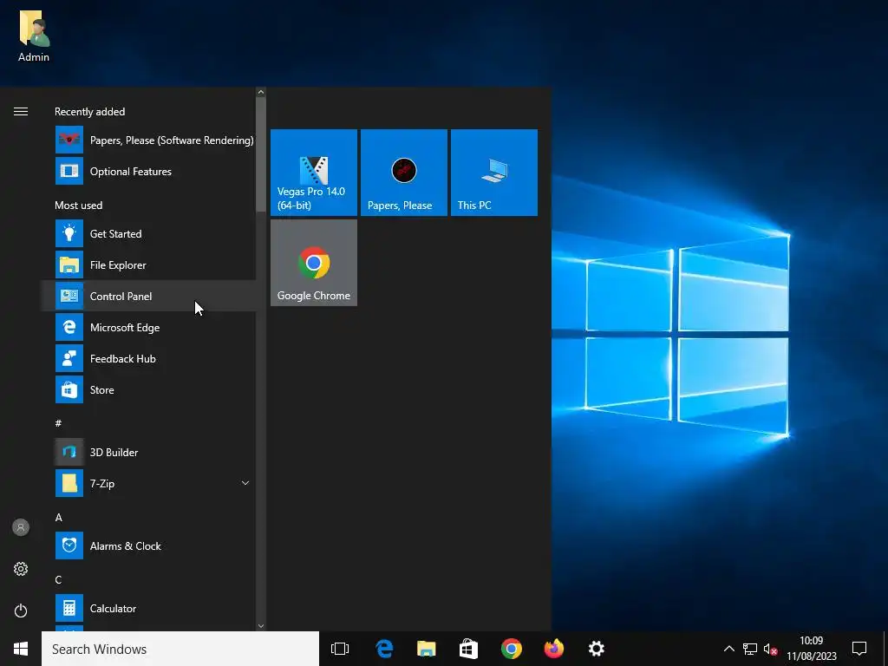Open the Action Center notifications icon

859,649
